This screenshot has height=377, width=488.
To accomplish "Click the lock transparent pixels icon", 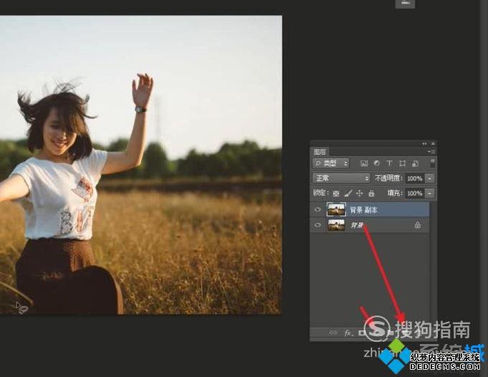I will coord(335,194).
